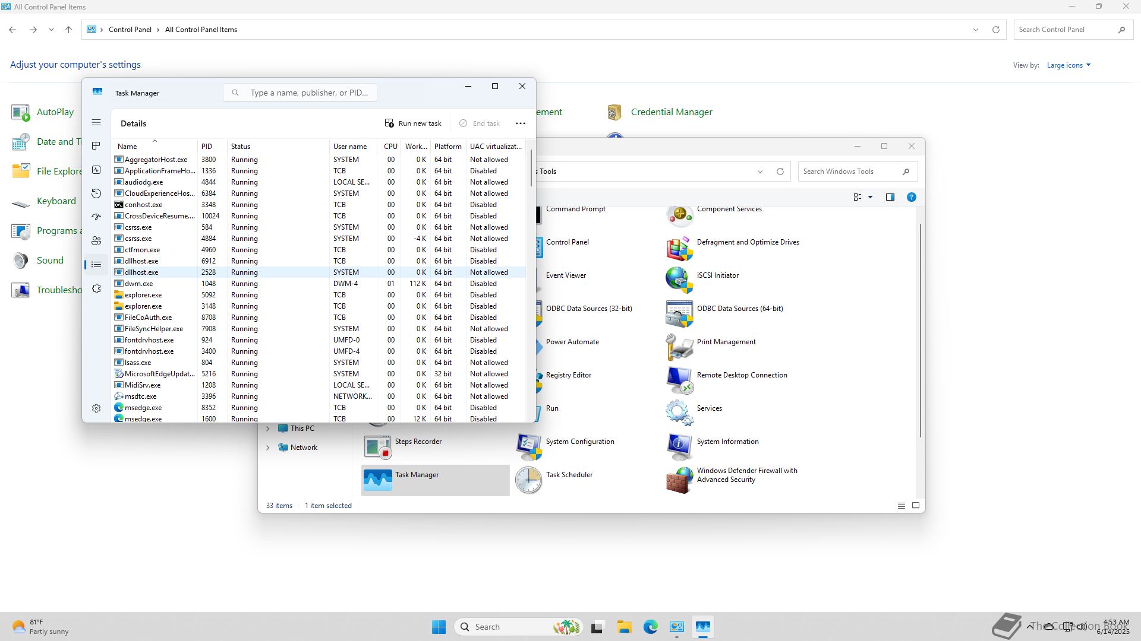1141x641 pixels.
Task: Open App history in Task Manager sidebar
Action: [96, 193]
